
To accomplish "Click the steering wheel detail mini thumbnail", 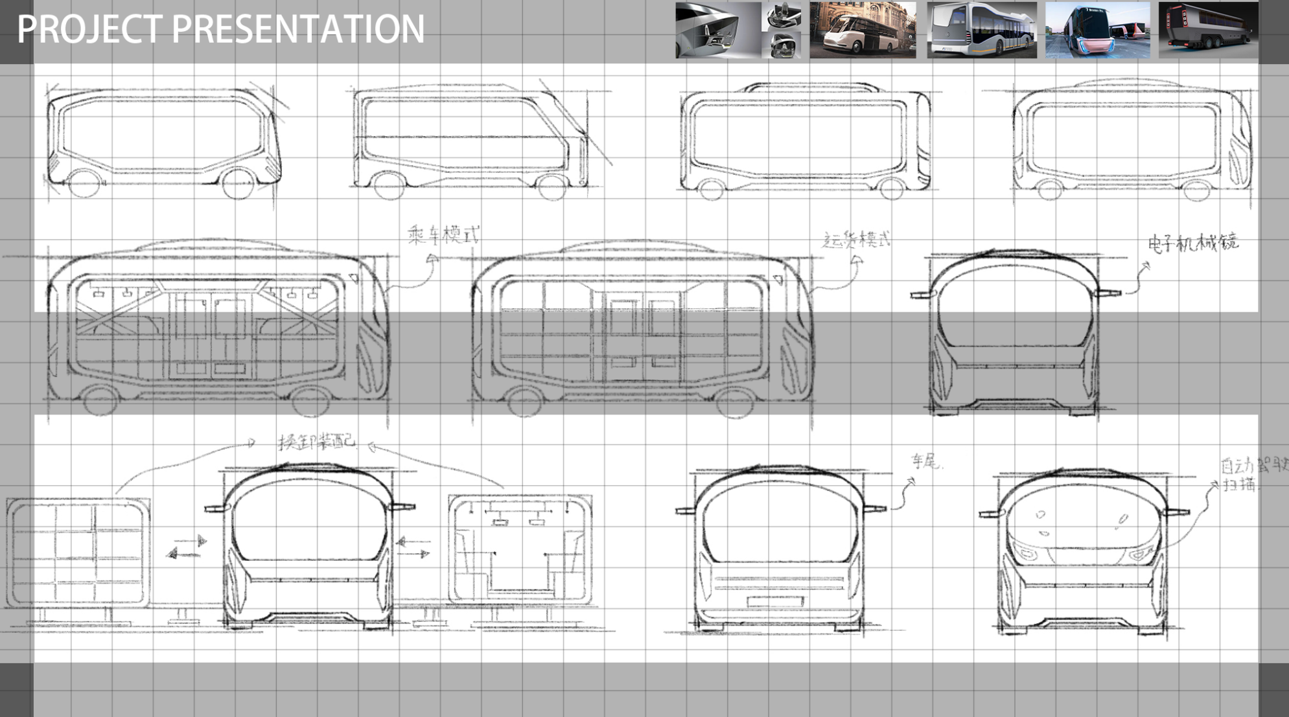I will [781, 16].
